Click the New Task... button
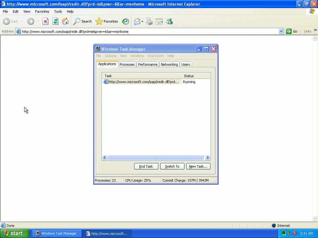Viewport: 318px width, 238px height. point(198,166)
